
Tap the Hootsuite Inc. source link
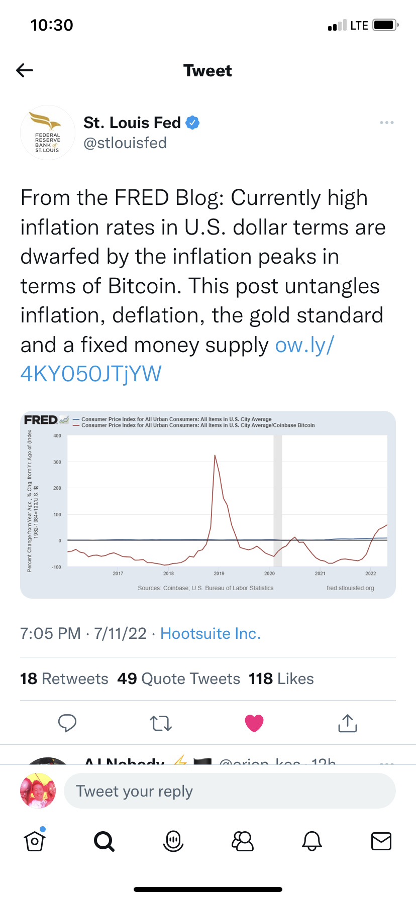pos(211,634)
